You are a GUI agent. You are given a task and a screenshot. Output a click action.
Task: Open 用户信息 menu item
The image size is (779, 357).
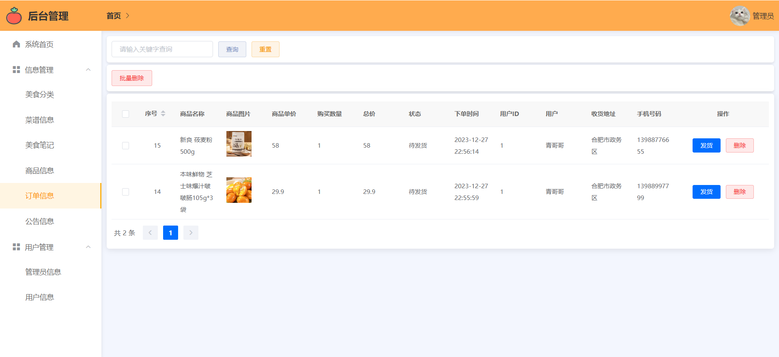click(51, 297)
